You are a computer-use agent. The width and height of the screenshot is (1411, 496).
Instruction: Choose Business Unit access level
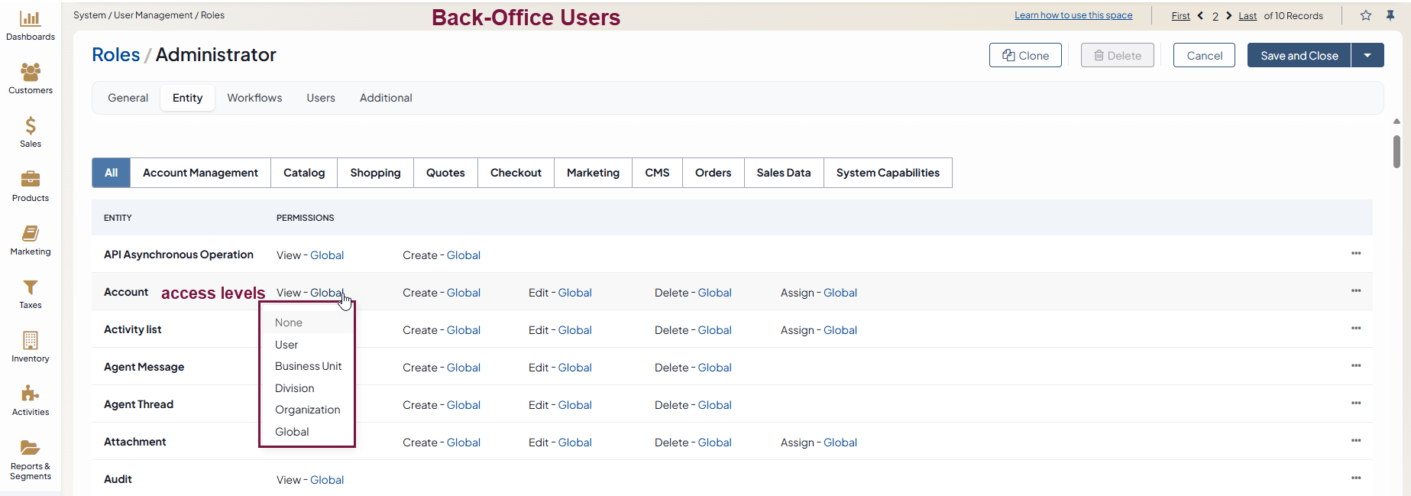click(x=308, y=366)
